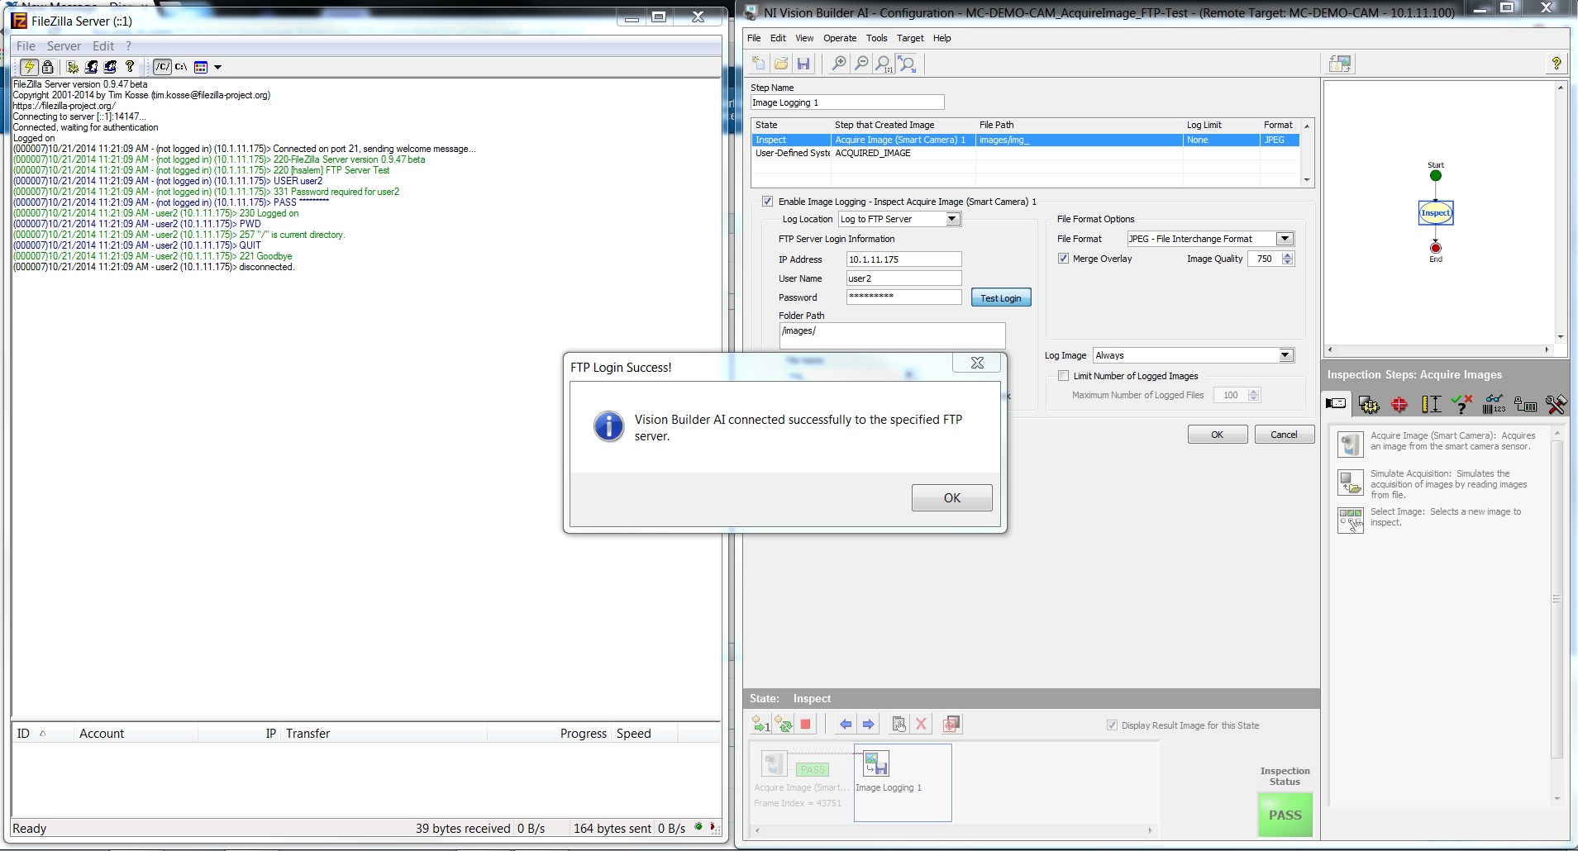Viewport: 1578px width, 851px height.
Task: Click the Zoom to Fit icon
Action: [907, 64]
